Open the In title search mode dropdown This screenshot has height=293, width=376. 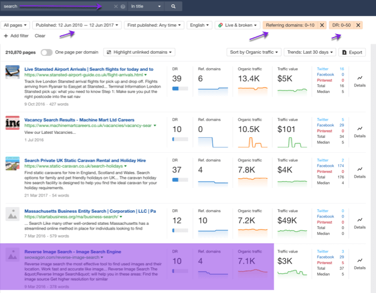coord(145,6)
